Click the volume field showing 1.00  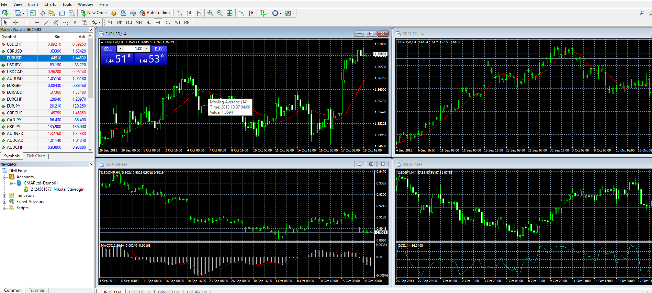[134, 49]
